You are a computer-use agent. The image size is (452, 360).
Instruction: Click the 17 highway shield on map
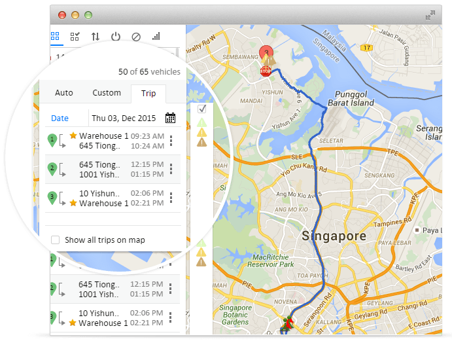click(x=367, y=48)
